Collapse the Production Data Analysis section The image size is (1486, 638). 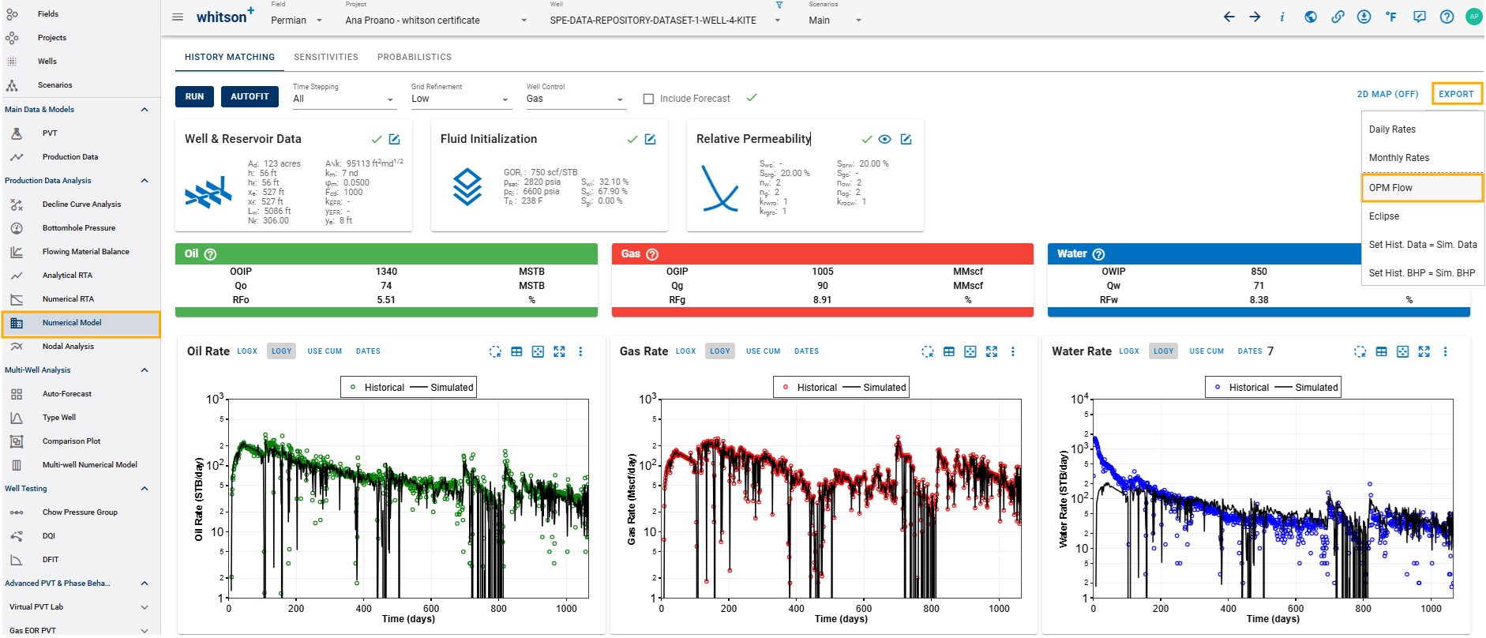point(144,181)
